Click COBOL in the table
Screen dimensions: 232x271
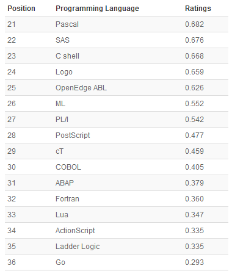point(68,167)
